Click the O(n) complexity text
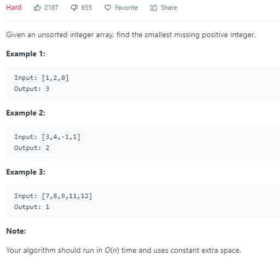 [x=112, y=250]
